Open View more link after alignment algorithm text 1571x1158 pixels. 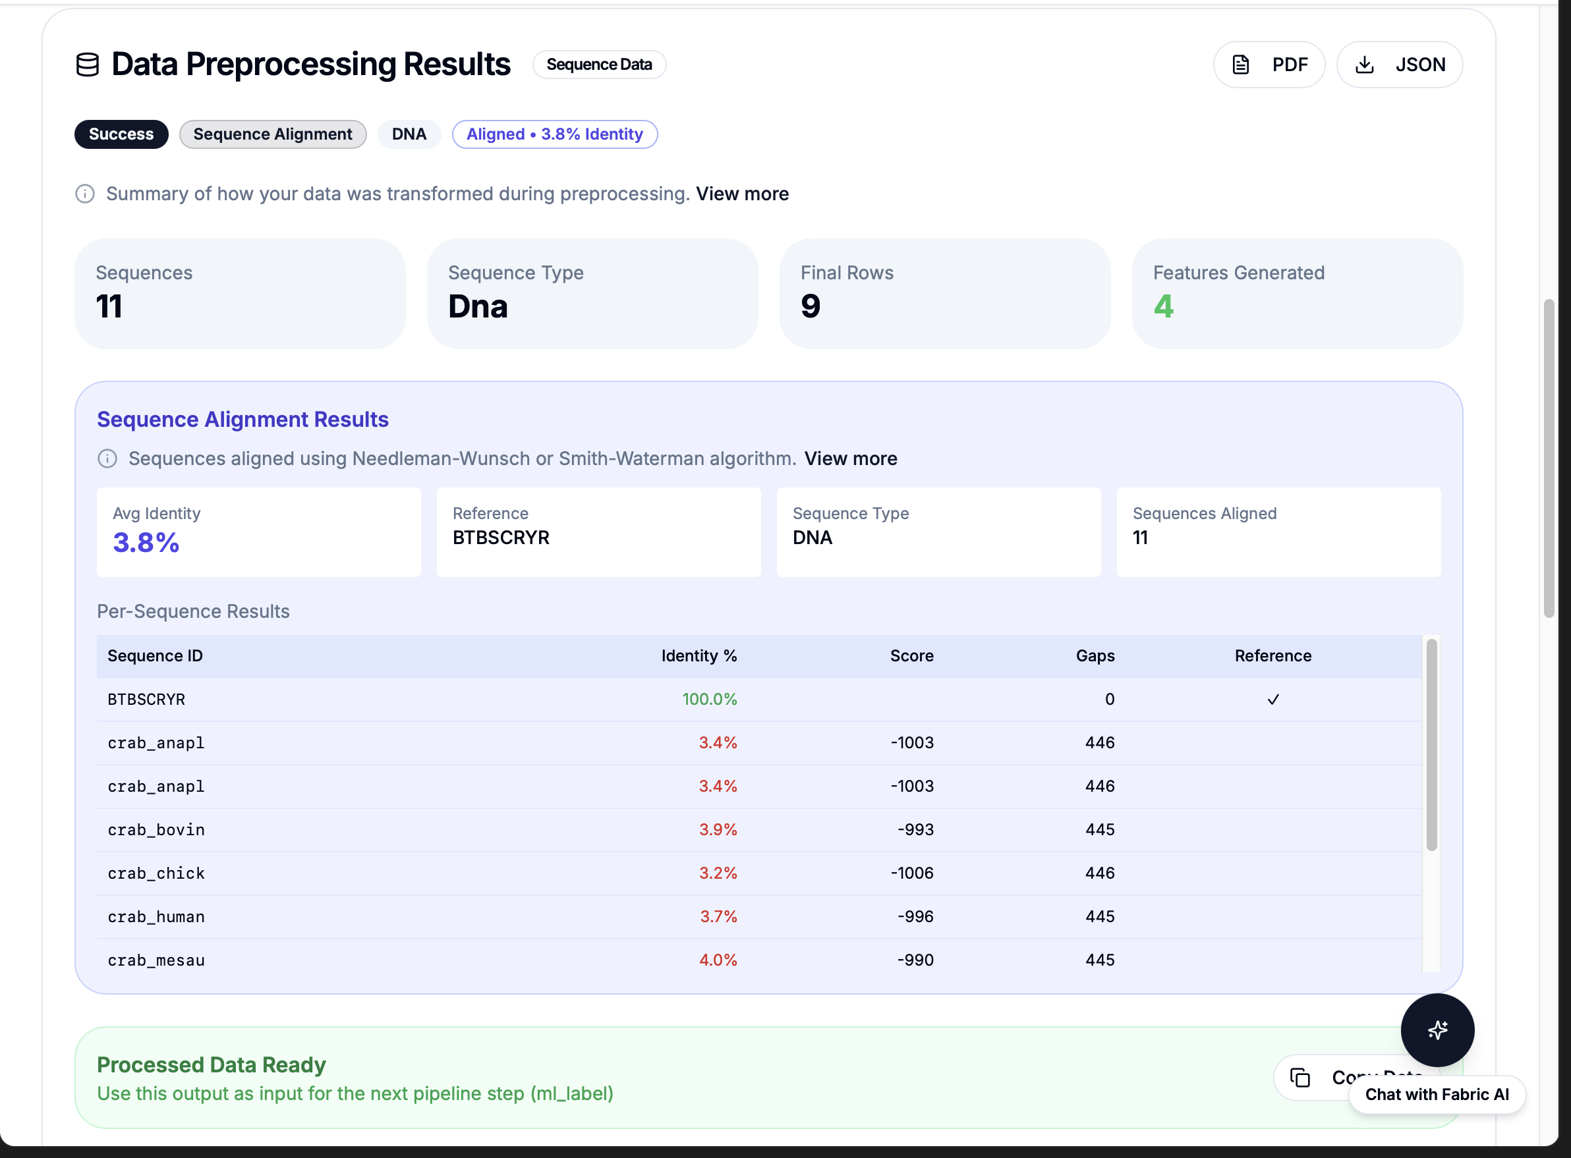[x=850, y=458]
